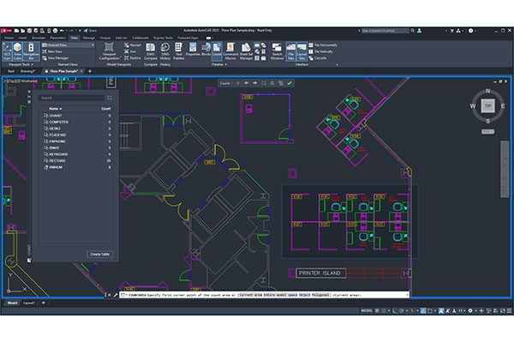The height and width of the screenshot is (343, 514).
Task: Click the Create Table button
Action: click(x=99, y=254)
